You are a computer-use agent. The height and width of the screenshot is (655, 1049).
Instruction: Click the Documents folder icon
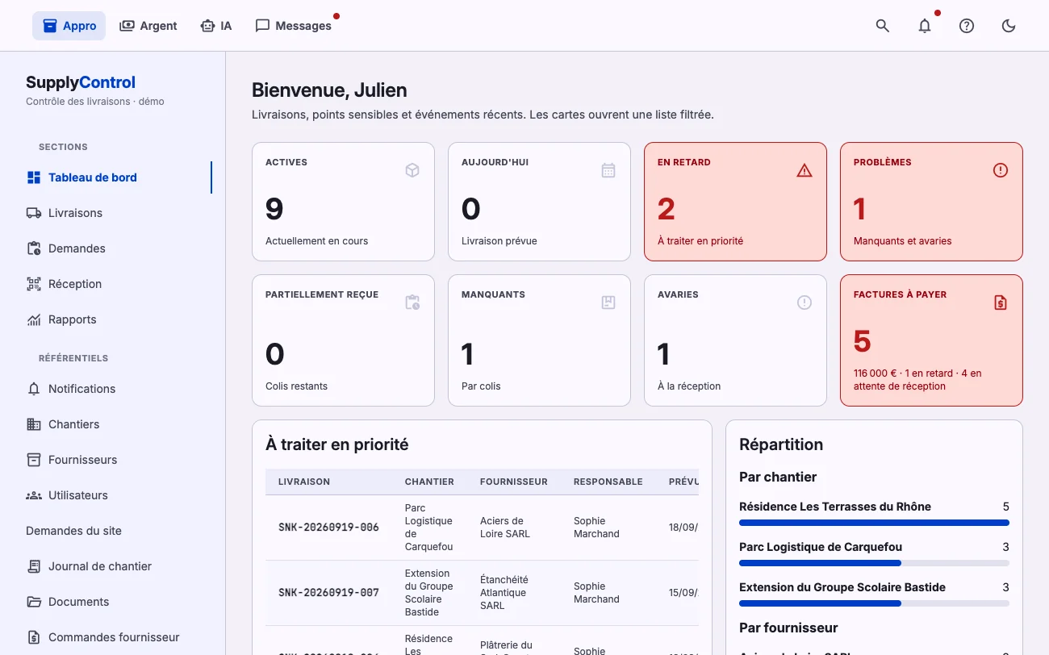point(34,602)
